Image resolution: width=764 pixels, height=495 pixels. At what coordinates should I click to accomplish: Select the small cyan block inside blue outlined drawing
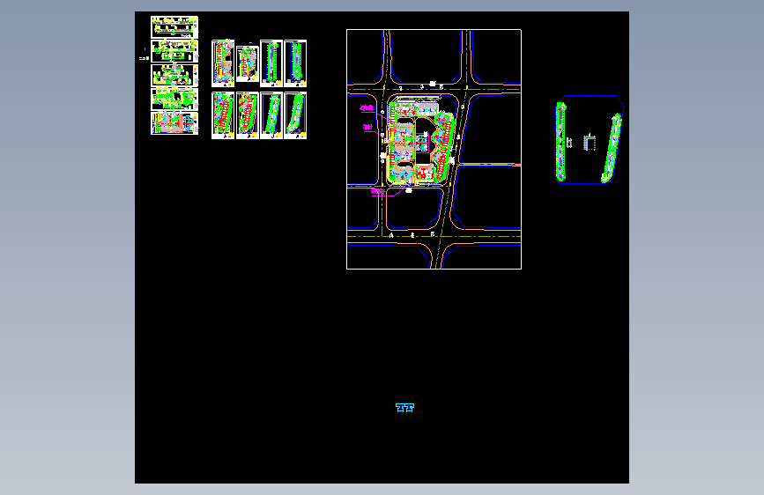pyautogui.click(x=590, y=143)
